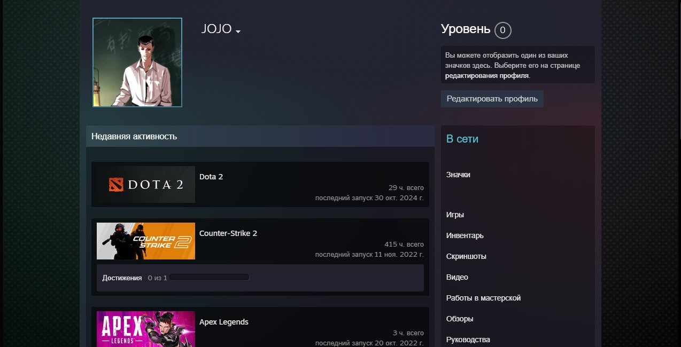Click the последний запуск 30 окт. 2024 text
The image size is (681, 347).
[369, 198]
